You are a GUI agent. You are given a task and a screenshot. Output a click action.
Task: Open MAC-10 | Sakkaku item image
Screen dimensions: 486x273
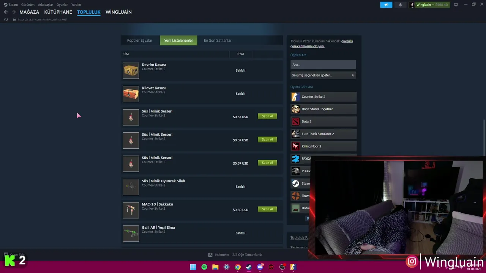click(131, 210)
